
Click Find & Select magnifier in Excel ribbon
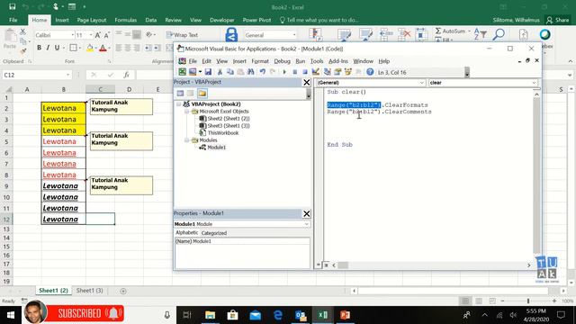(498, 34)
